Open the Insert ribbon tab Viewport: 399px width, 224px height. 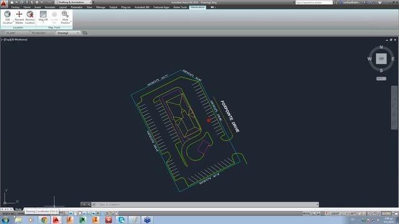point(37,7)
